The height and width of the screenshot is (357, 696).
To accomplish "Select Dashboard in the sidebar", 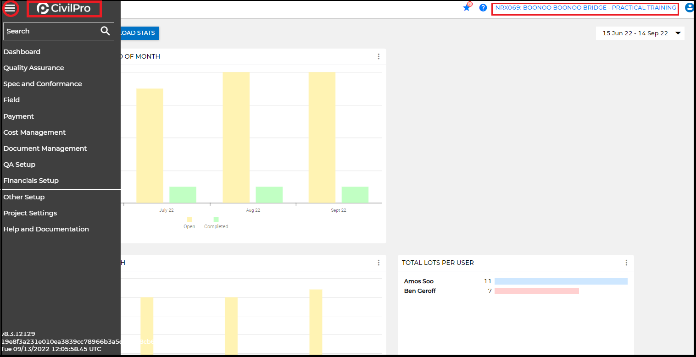I will click(x=22, y=52).
